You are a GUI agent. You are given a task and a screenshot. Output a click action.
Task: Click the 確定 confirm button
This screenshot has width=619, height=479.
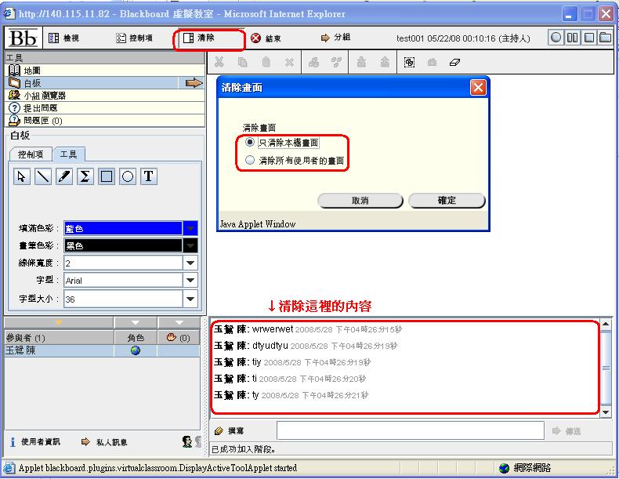point(447,201)
